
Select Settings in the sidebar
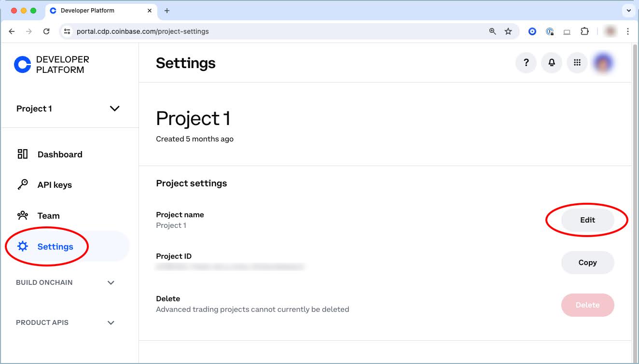55,247
